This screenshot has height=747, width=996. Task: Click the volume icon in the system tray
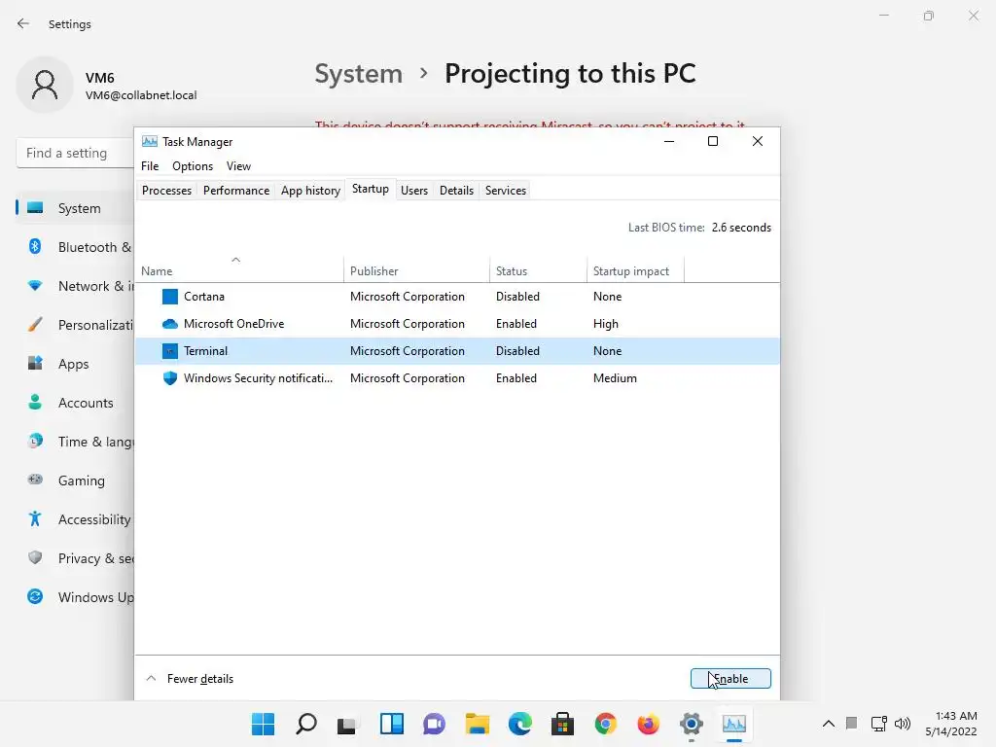[x=902, y=724]
